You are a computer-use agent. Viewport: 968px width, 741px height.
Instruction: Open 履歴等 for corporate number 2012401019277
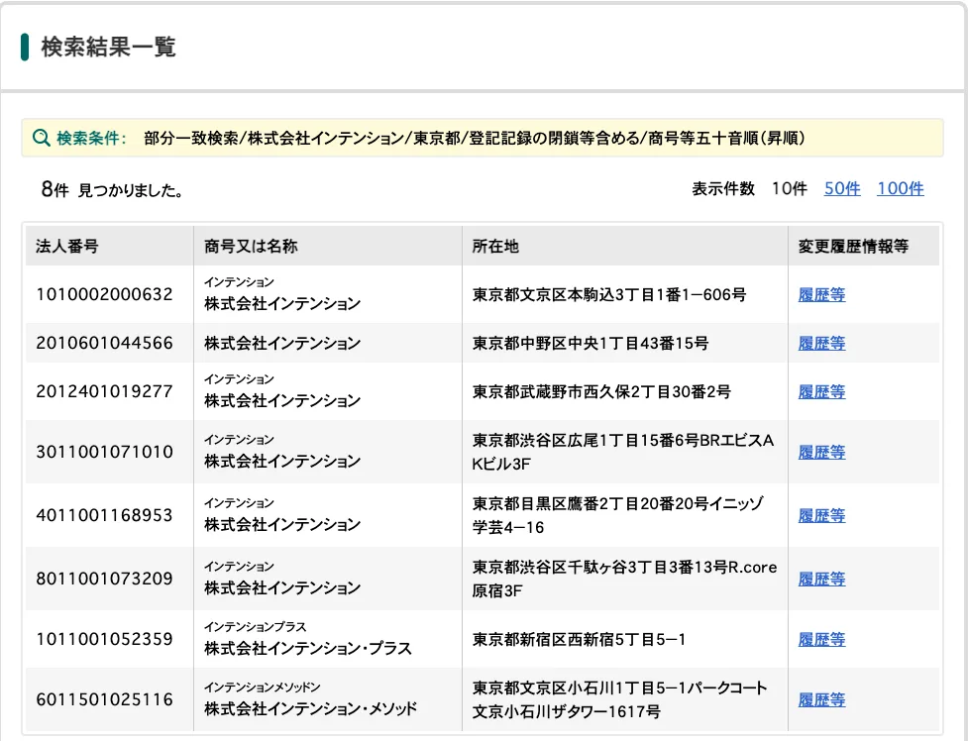pos(821,391)
